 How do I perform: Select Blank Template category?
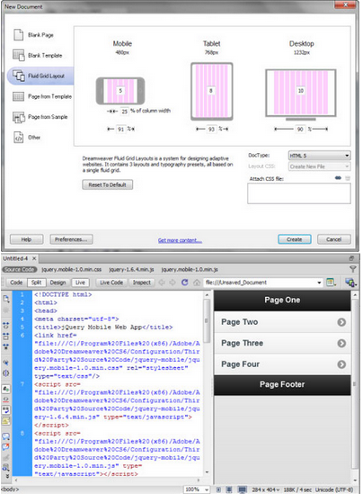(38, 55)
